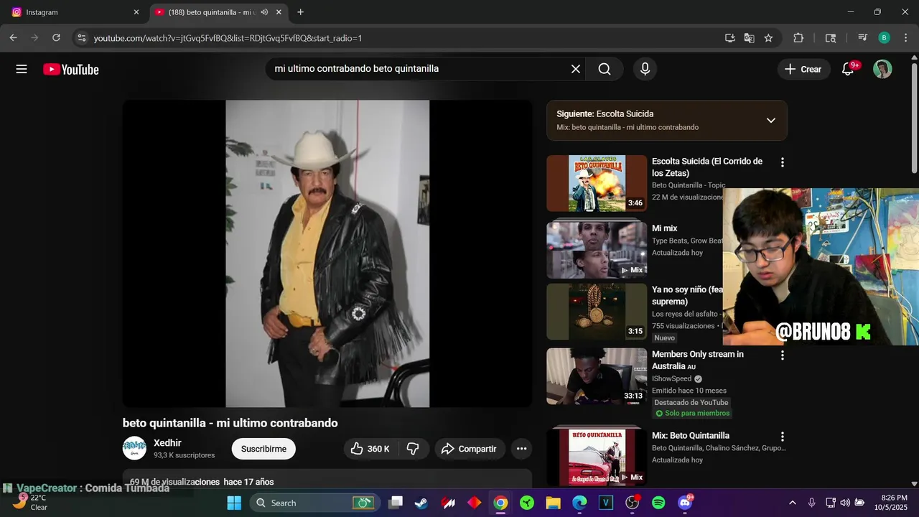Bookmark this page with the star
This screenshot has height=517, width=919.
pyautogui.click(x=768, y=38)
